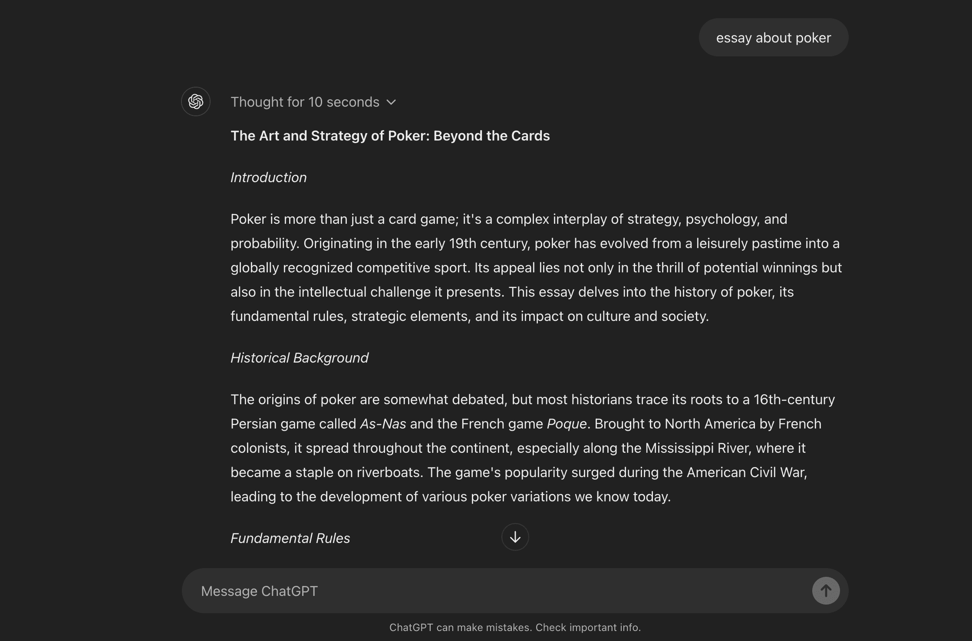The width and height of the screenshot is (972, 641).
Task: Open the "Thought for 10 seconds" reasoning label
Action: (x=305, y=102)
